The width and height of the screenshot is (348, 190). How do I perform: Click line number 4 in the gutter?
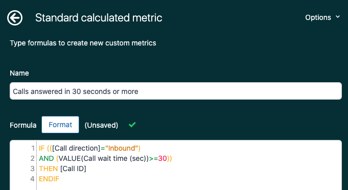33,179
